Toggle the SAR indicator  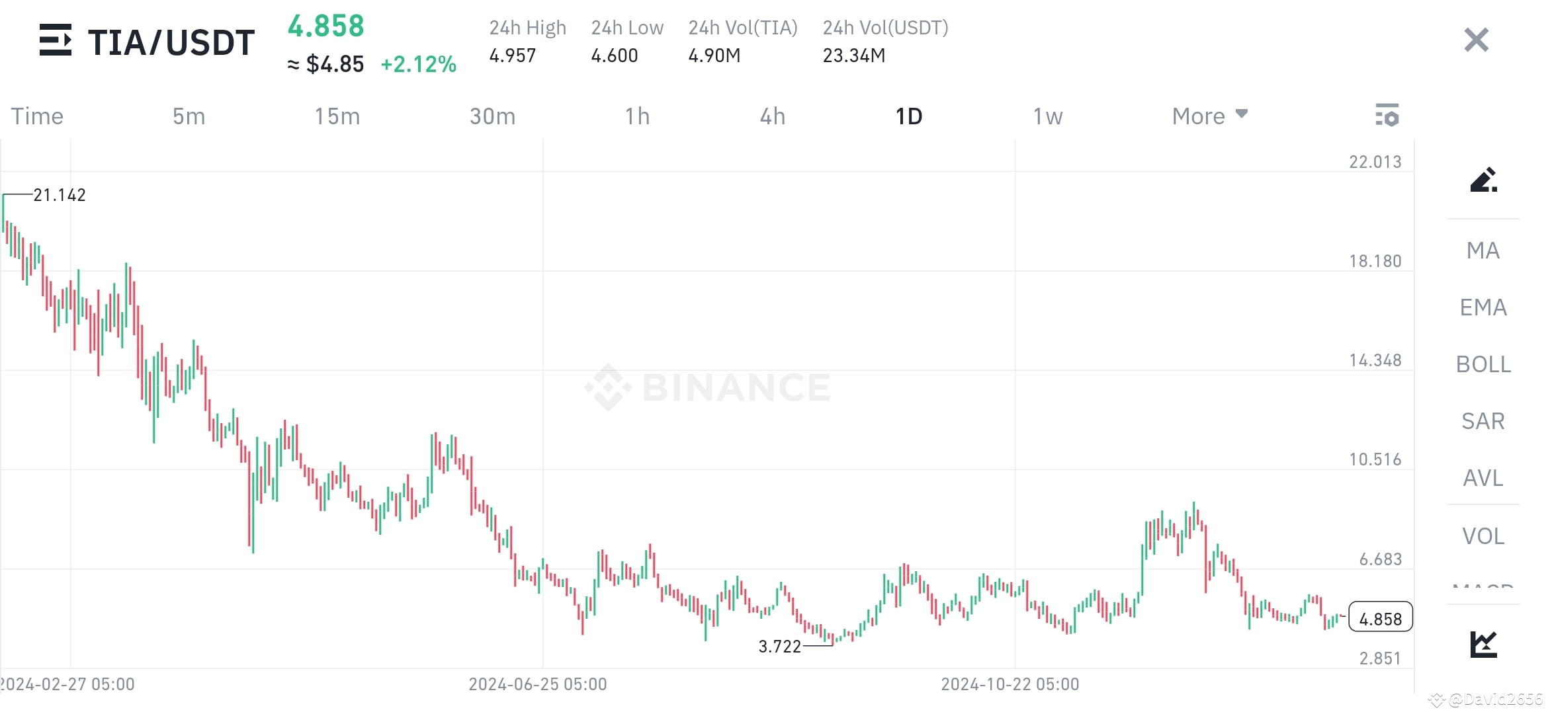click(1483, 420)
